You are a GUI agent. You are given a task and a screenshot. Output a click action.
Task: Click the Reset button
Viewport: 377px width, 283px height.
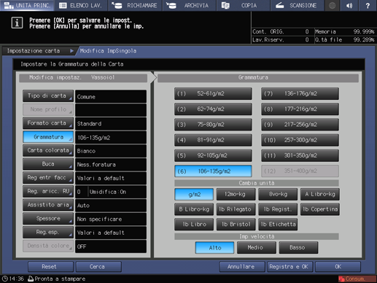[x=50, y=267]
